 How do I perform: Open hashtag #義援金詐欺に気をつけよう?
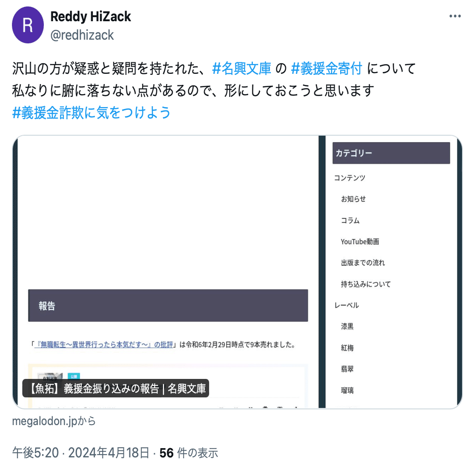(x=91, y=113)
